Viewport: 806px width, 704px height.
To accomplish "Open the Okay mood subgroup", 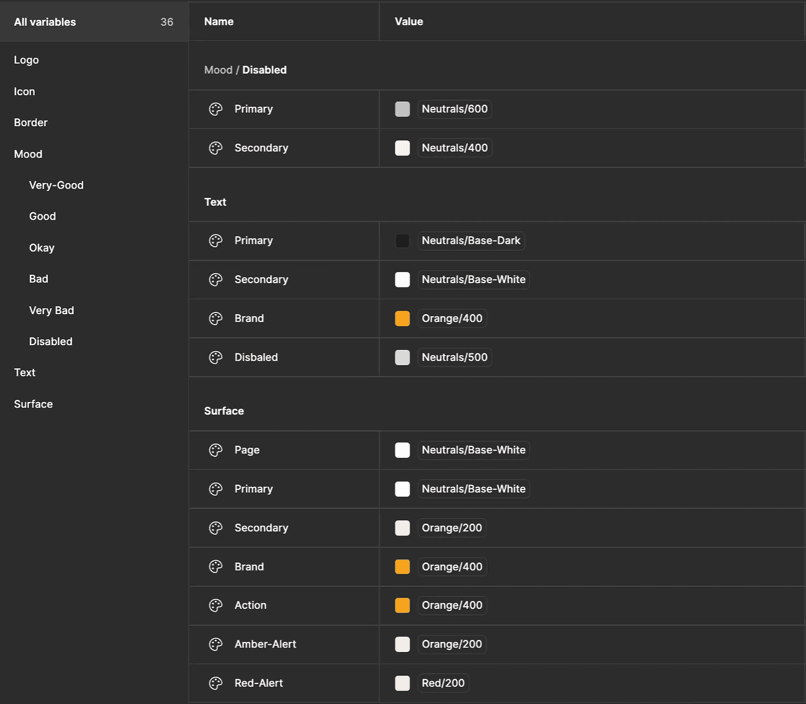I will 42,248.
